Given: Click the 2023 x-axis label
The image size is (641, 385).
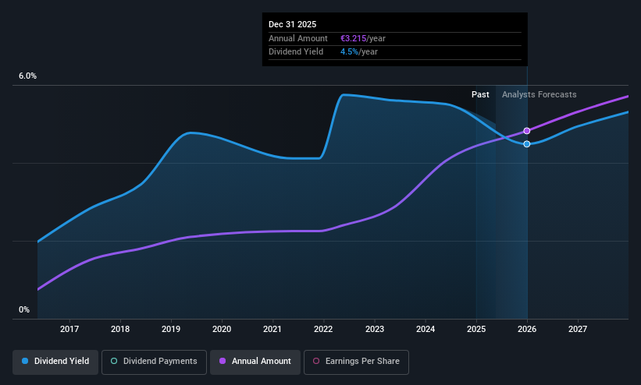Looking at the screenshot, I should coord(375,329).
